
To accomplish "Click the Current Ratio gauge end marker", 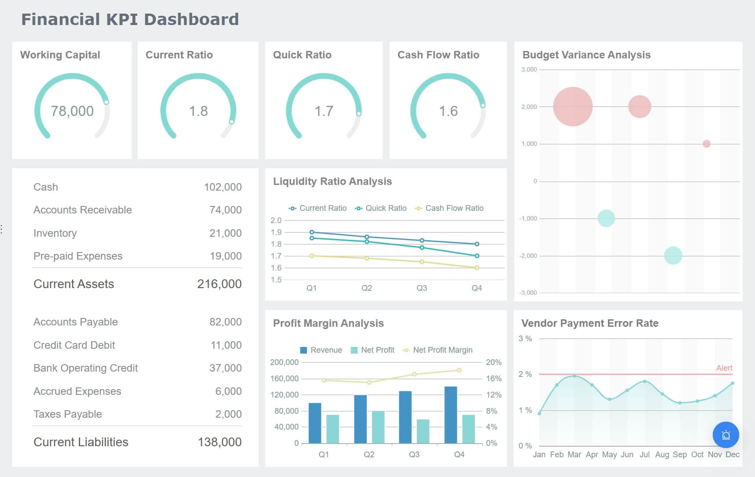I will [x=232, y=122].
